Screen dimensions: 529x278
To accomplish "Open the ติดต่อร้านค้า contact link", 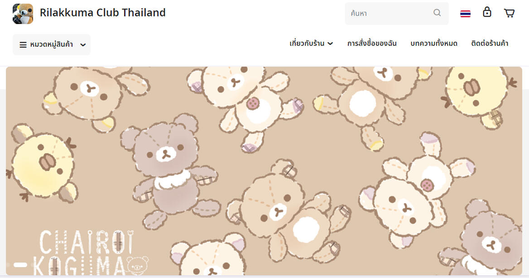I will [x=490, y=43].
